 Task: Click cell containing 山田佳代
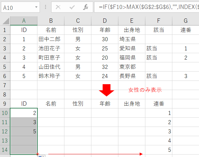pyautogui.click(x=51, y=67)
